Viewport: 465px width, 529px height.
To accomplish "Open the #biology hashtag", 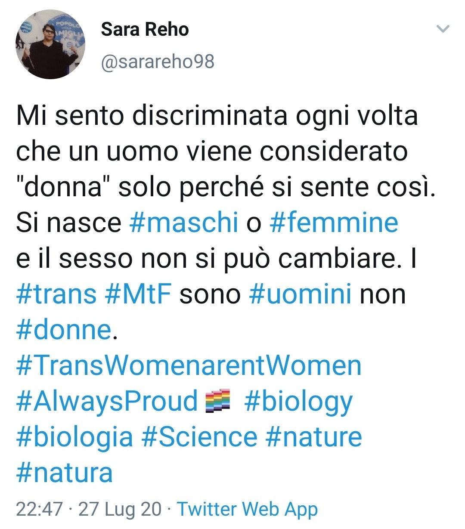I will pyautogui.click(x=298, y=401).
